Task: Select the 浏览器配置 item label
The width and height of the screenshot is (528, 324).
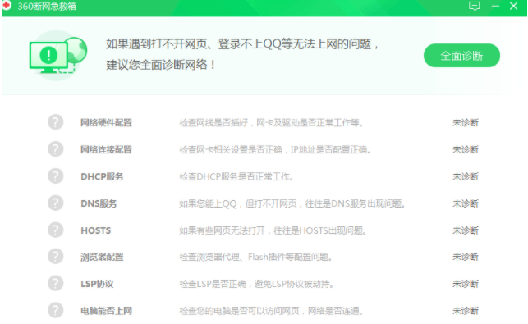Action: tap(102, 257)
